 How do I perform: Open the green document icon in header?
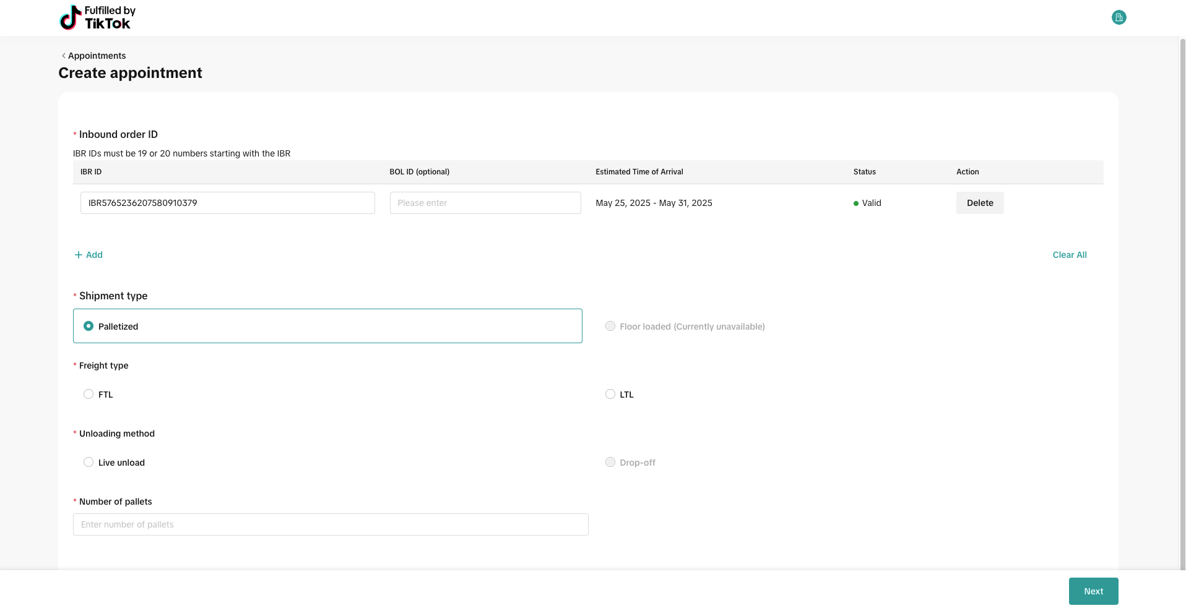[x=1119, y=17]
